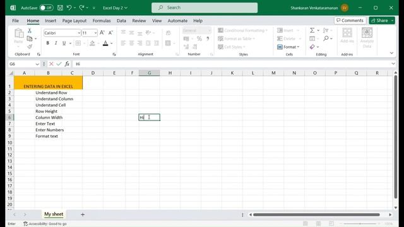The image size is (404, 227).
Task: Click the Save icon in title bar
Action: pyautogui.click(x=60, y=8)
